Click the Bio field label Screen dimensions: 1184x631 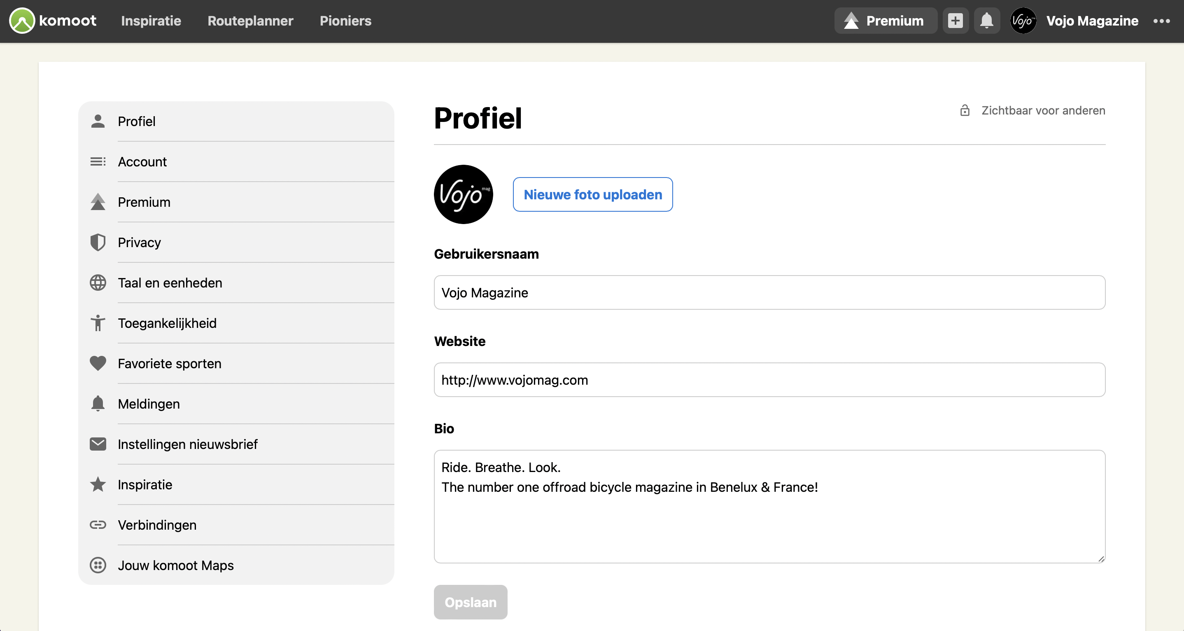[444, 429]
